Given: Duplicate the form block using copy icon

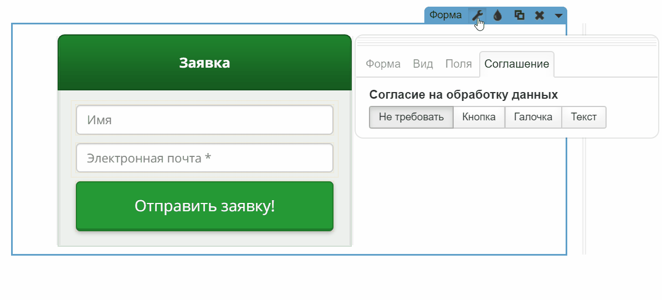Looking at the screenshot, I should pos(519,16).
